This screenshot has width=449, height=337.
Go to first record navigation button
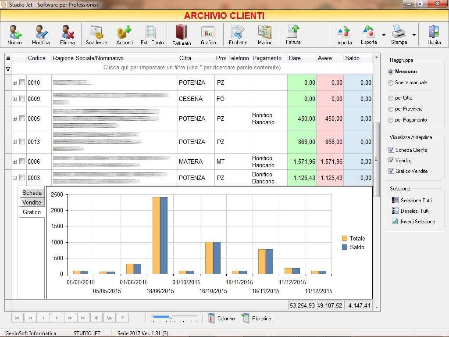coord(17,318)
